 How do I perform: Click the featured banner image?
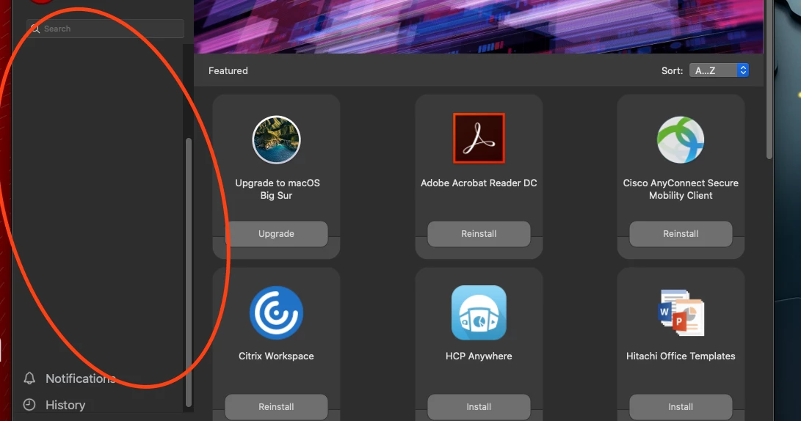click(478, 26)
